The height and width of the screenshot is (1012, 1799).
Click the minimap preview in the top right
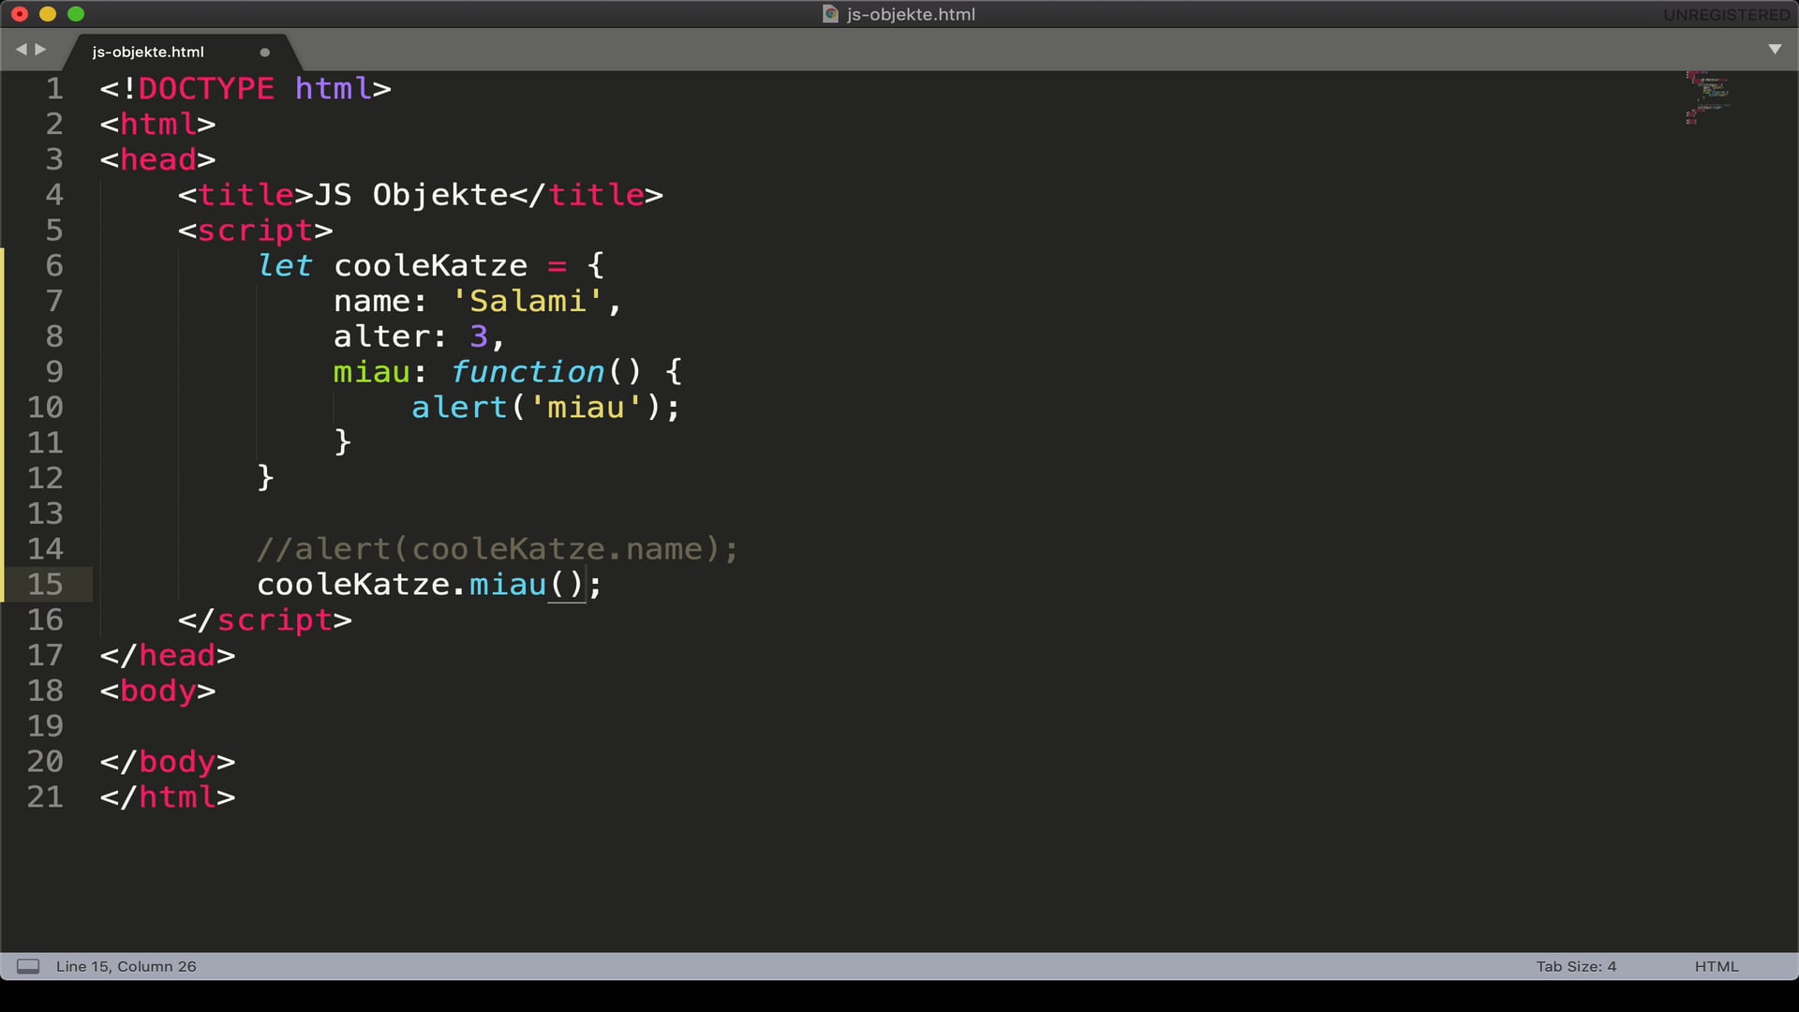[1707, 98]
